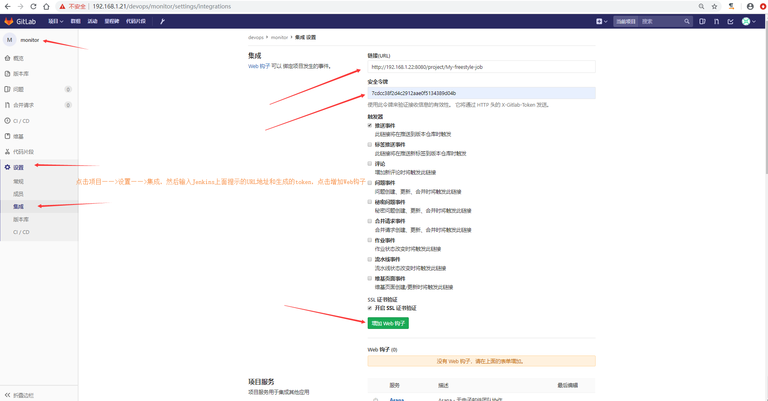Viewport: 768px width, 401px height.
Task: Go back with browser back arrow
Action: [8, 6]
